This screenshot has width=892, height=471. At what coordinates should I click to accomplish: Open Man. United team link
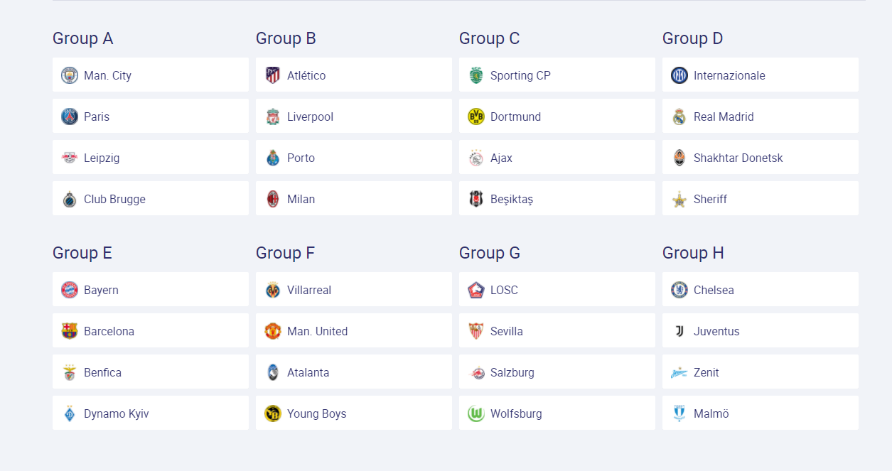317,331
